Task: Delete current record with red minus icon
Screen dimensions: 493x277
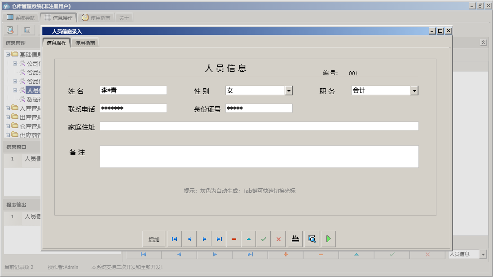Action: point(233,239)
